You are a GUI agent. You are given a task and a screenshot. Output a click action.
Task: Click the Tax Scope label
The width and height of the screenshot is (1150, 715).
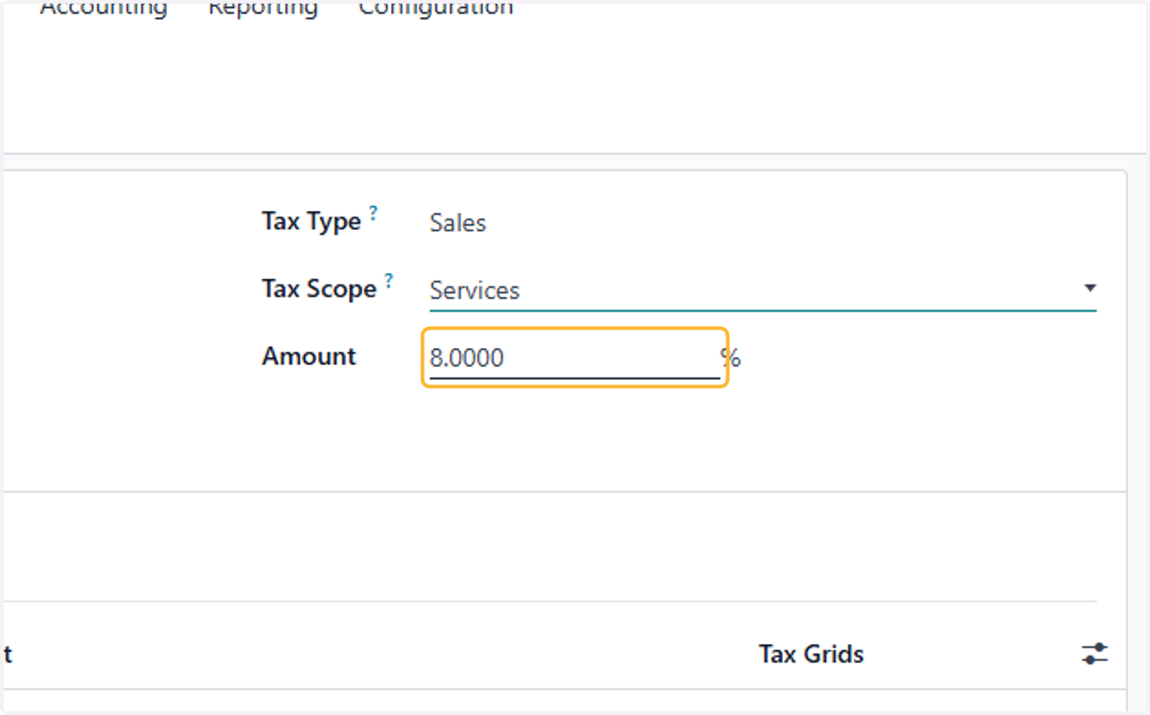pos(319,289)
